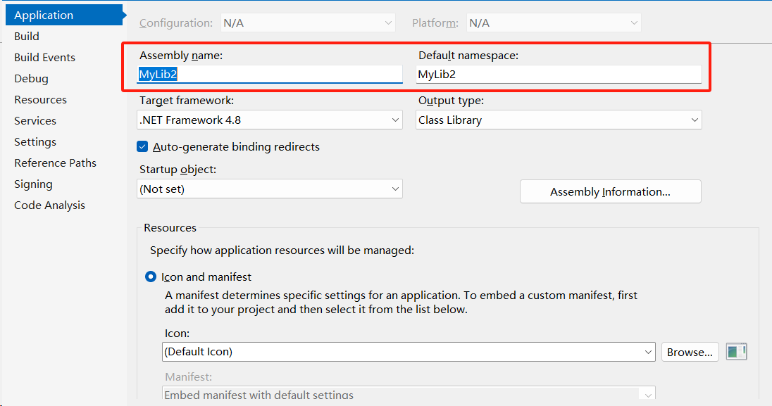
Task: Click the icon preview image beside Browse
Action: 737,352
